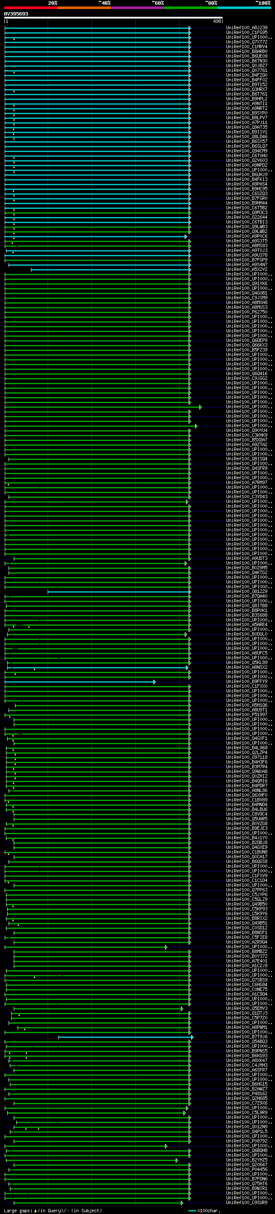Screen dimensions: 275x1214
Task: Click the UniRef100_A8UFC5 hit name
Action: pyautogui.click(x=247, y=653)
